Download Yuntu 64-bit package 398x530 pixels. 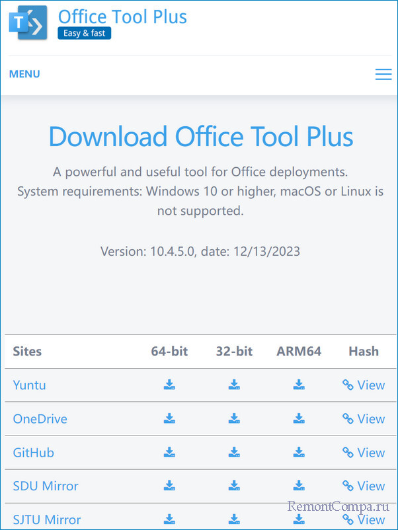(x=169, y=385)
